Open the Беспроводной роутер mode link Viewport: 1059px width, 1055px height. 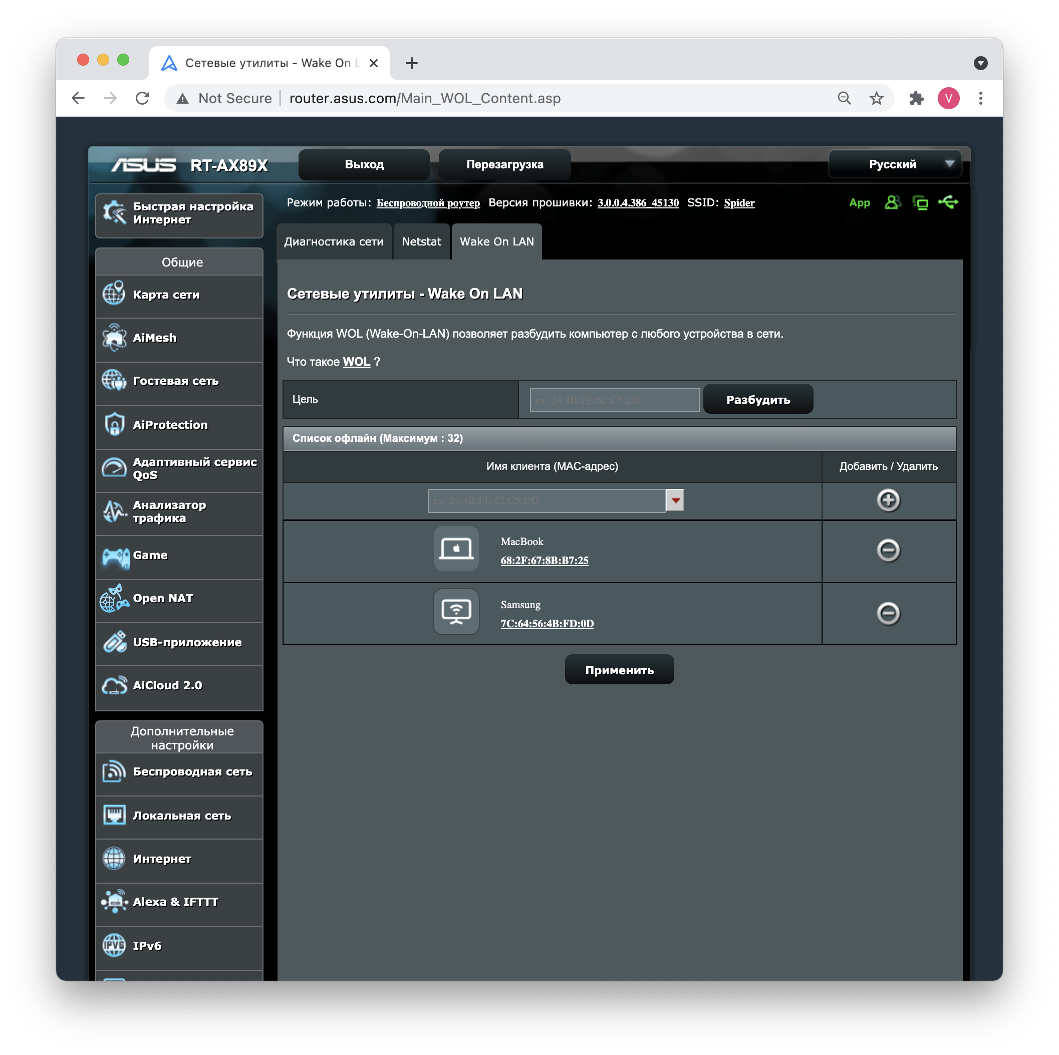(x=428, y=203)
